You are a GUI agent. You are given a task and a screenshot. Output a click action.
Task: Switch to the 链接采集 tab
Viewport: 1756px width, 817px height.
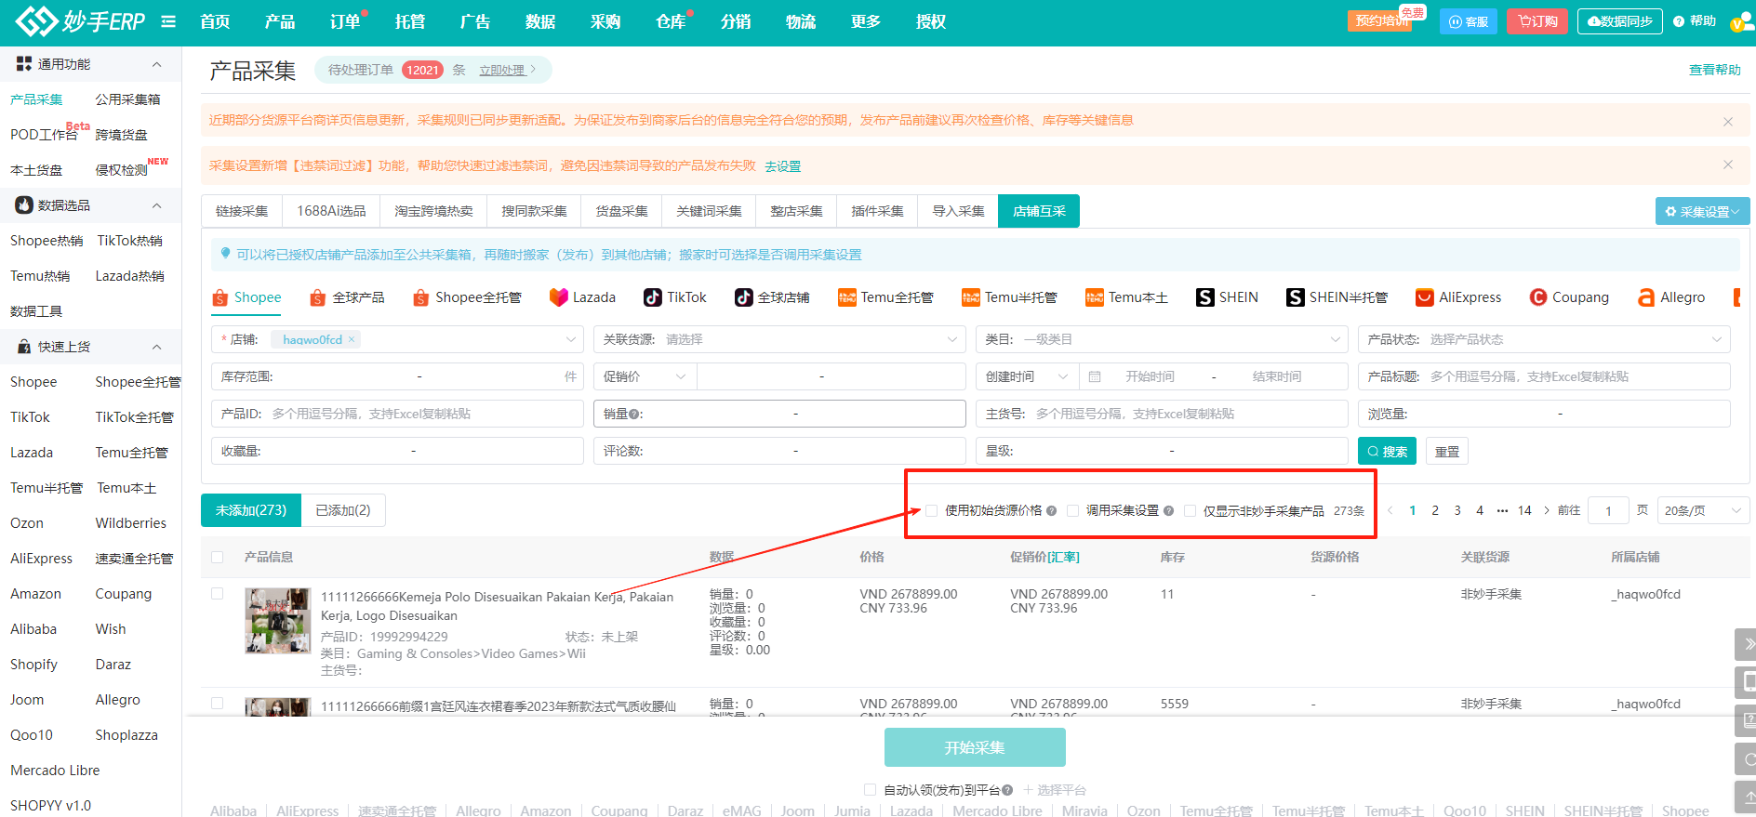pos(242,211)
